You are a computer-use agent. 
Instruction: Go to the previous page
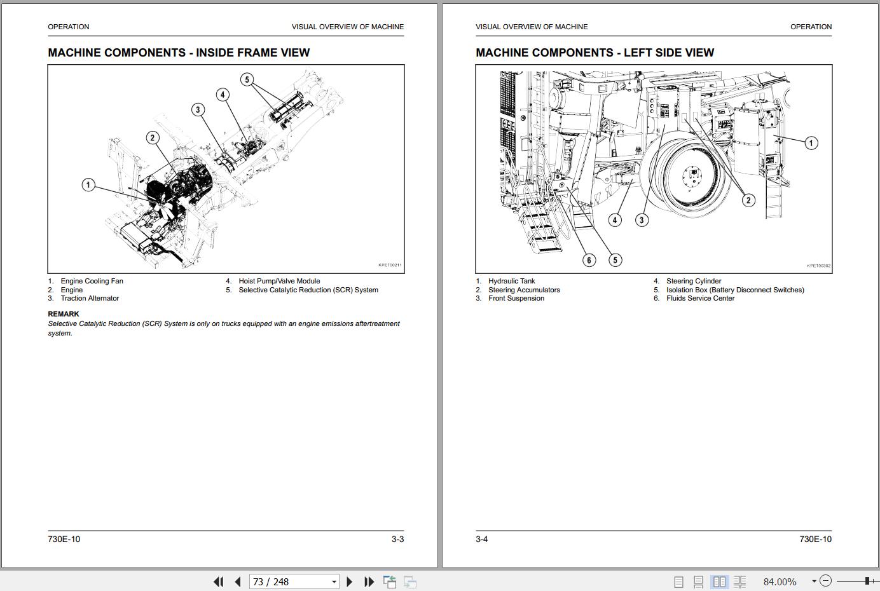(x=238, y=581)
